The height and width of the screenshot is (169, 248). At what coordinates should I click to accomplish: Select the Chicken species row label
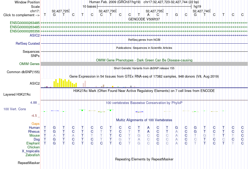(33, 147)
